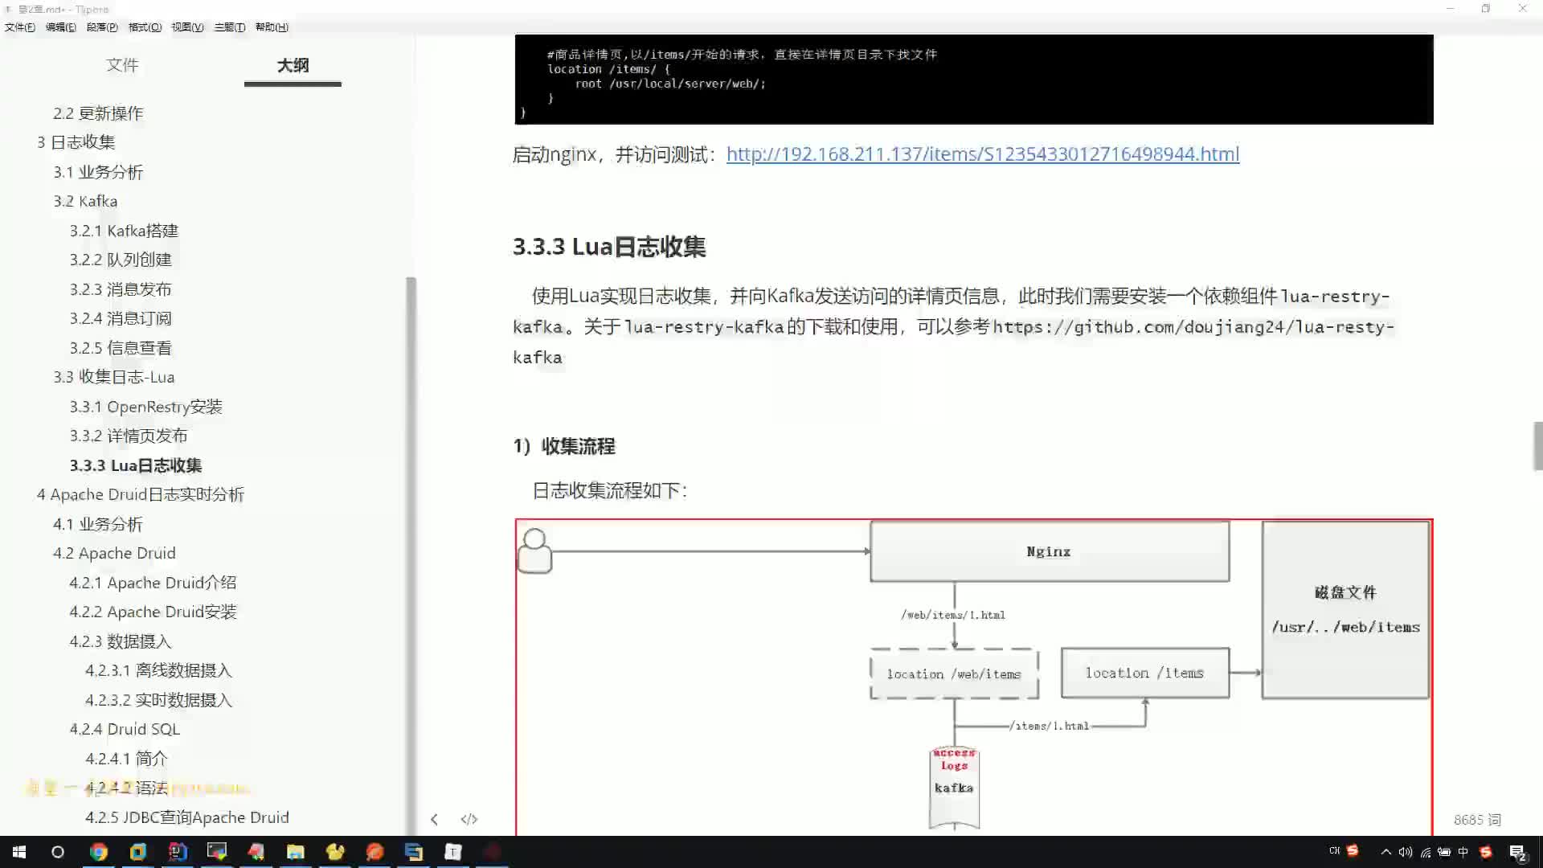
Task: Open Google Chrome from taskbar
Action: (x=99, y=852)
